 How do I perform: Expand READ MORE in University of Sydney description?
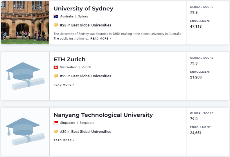tap(100, 39)
